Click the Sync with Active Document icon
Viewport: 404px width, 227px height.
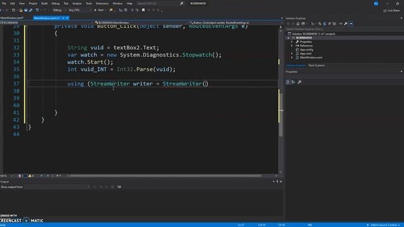tap(320, 24)
